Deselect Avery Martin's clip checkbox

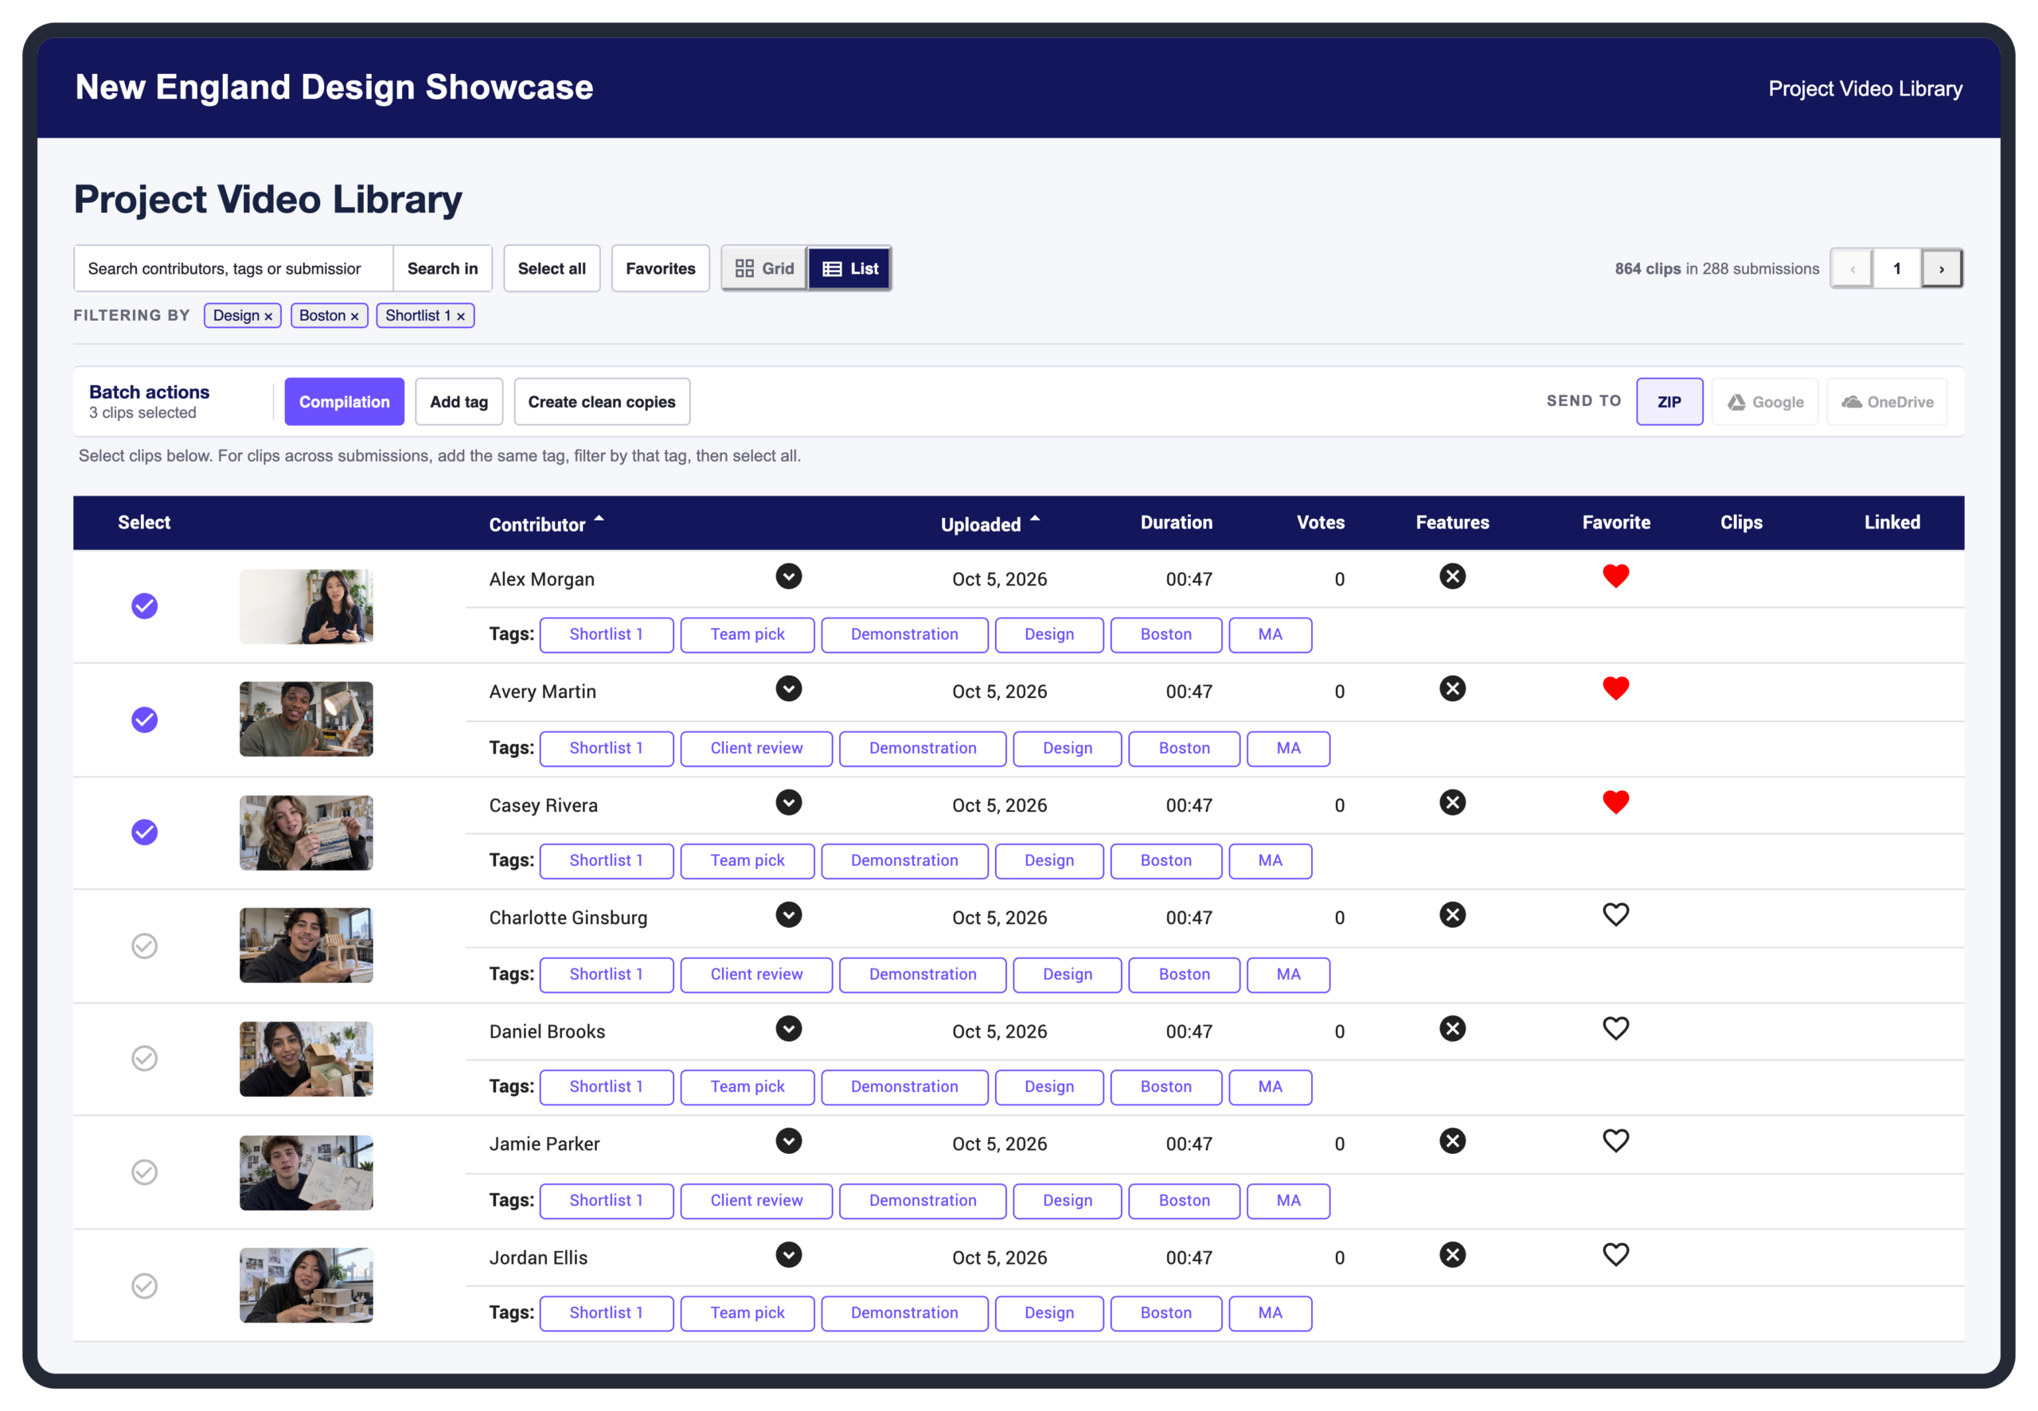(144, 719)
